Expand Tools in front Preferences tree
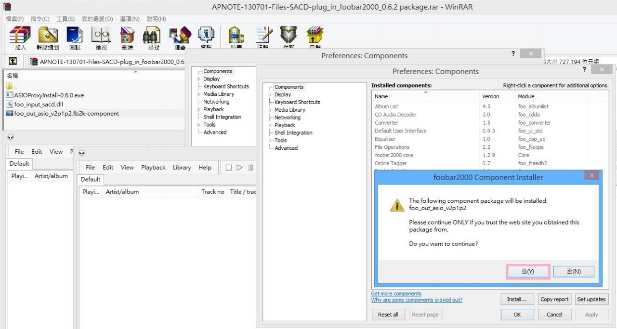 [270, 141]
